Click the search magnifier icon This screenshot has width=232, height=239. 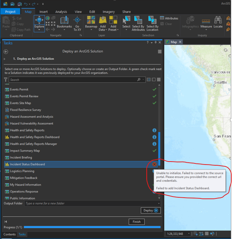139,80
